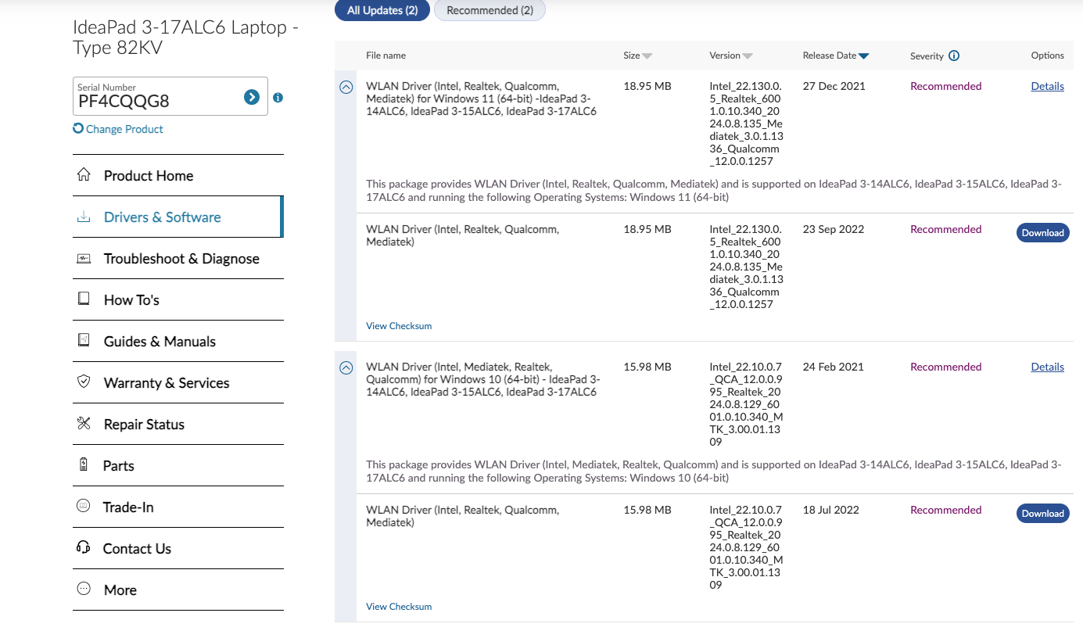View Checksum for 18 Jul 2022 driver
The width and height of the screenshot is (1083, 638).
(x=399, y=606)
